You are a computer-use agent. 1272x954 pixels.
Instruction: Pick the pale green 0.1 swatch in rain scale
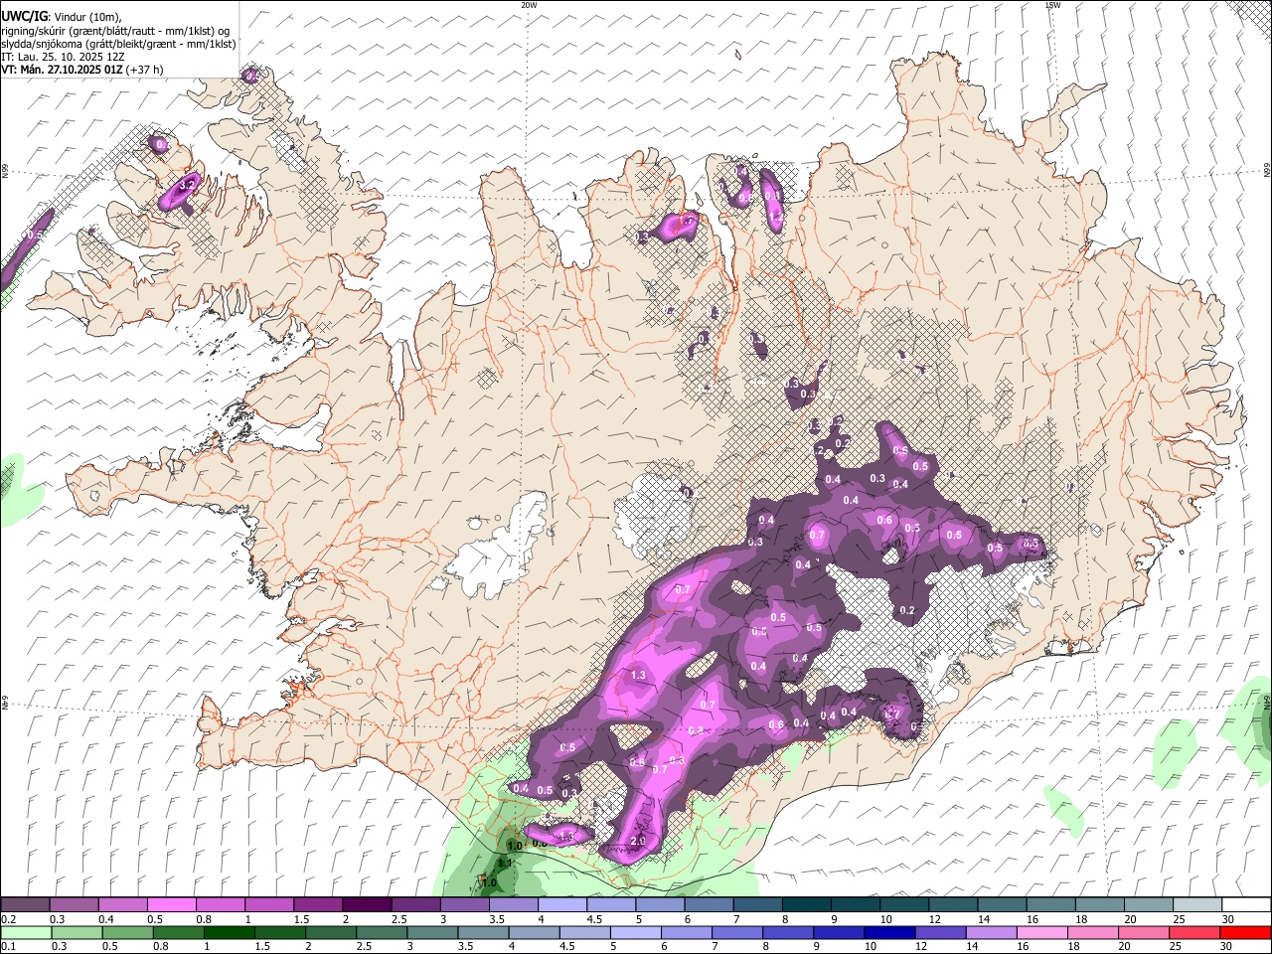click(27, 932)
